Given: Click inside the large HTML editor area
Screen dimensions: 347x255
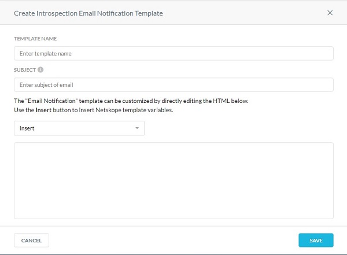Looking at the screenshot, I should click(x=173, y=180).
